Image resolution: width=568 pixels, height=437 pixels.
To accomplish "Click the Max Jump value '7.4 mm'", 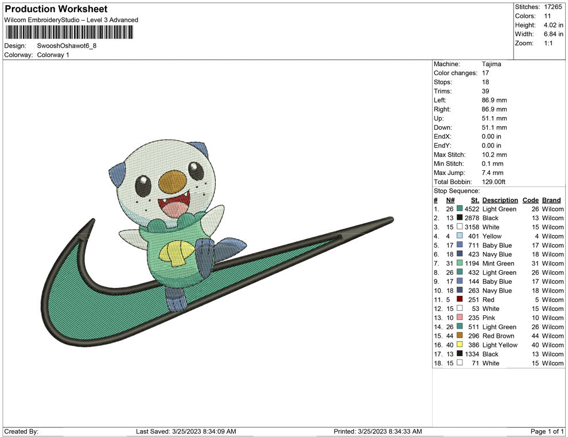I will (x=492, y=173).
